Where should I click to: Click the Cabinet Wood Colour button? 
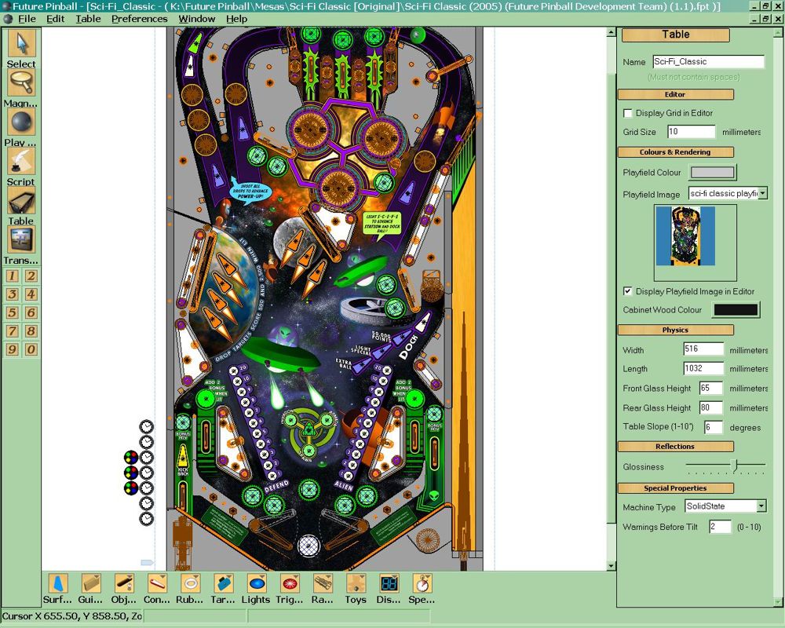pos(736,310)
